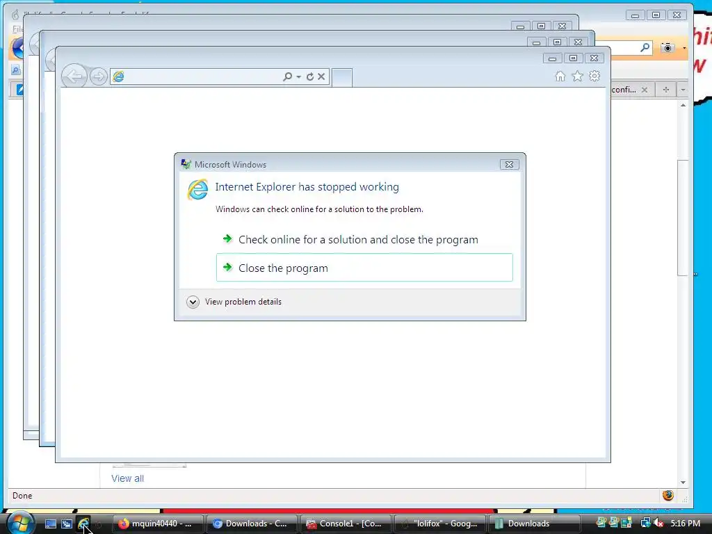Click the camera screenshot icon in background browser
The height and width of the screenshot is (534, 712).
pyautogui.click(x=667, y=47)
